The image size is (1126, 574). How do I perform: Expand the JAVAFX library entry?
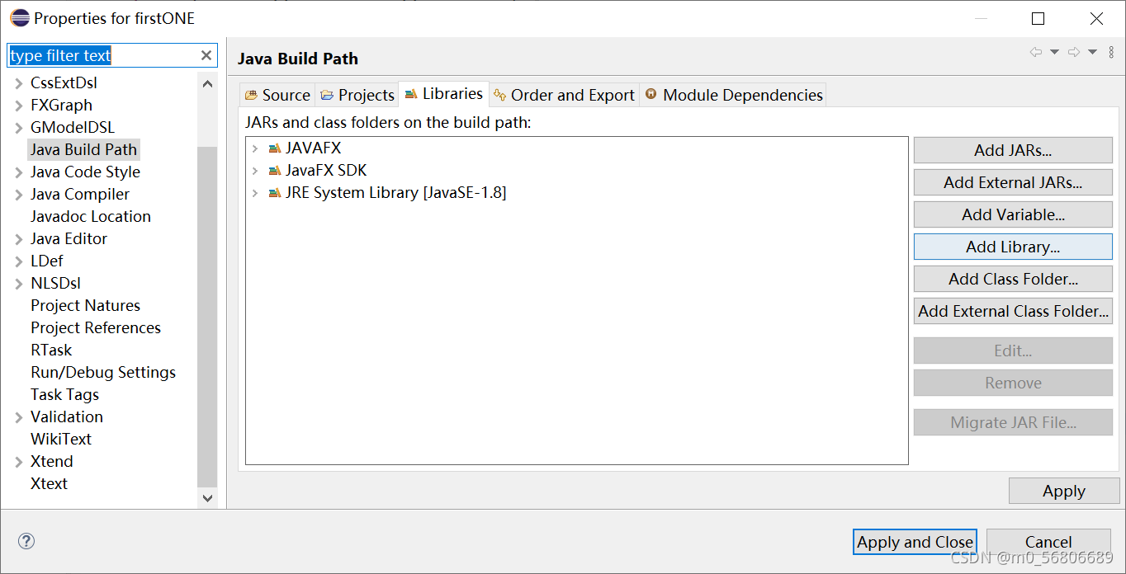click(x=253, y=148)
